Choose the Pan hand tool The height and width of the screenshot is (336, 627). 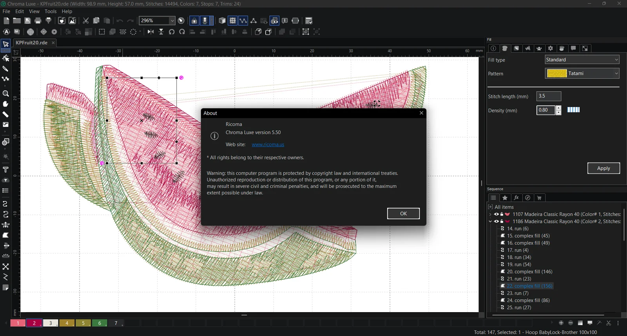point(5,104)
